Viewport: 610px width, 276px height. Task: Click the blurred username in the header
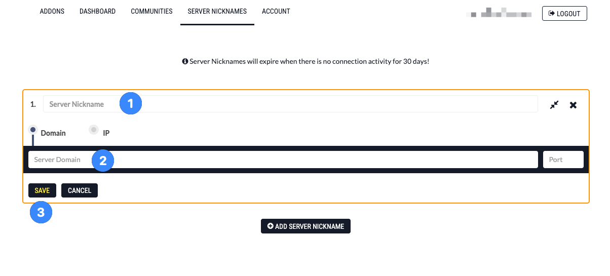click(x=499, y=13)
